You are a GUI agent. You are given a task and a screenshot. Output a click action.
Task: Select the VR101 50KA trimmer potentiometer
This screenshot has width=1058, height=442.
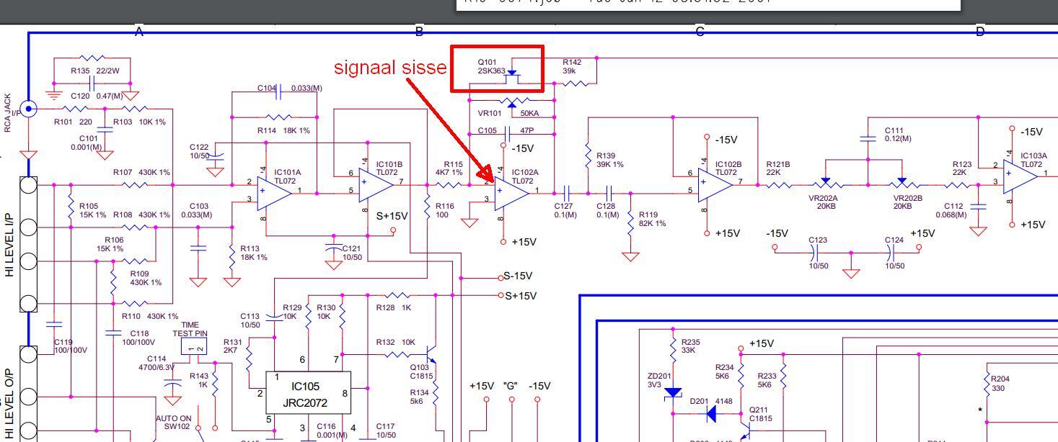click(x=511, y=103)
